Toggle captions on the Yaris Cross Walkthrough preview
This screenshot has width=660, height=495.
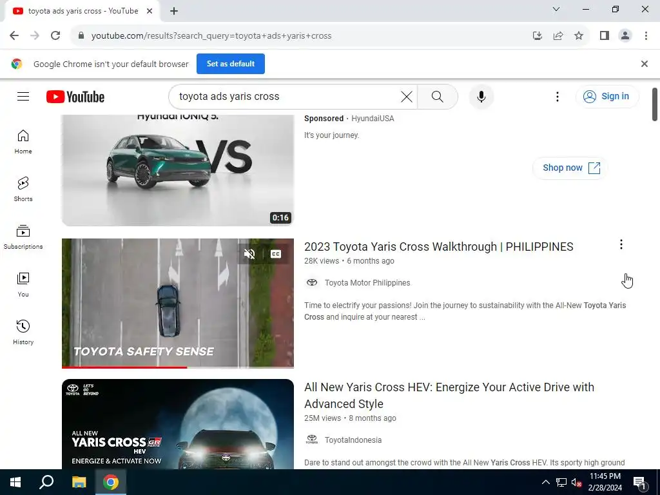[276, 254]
